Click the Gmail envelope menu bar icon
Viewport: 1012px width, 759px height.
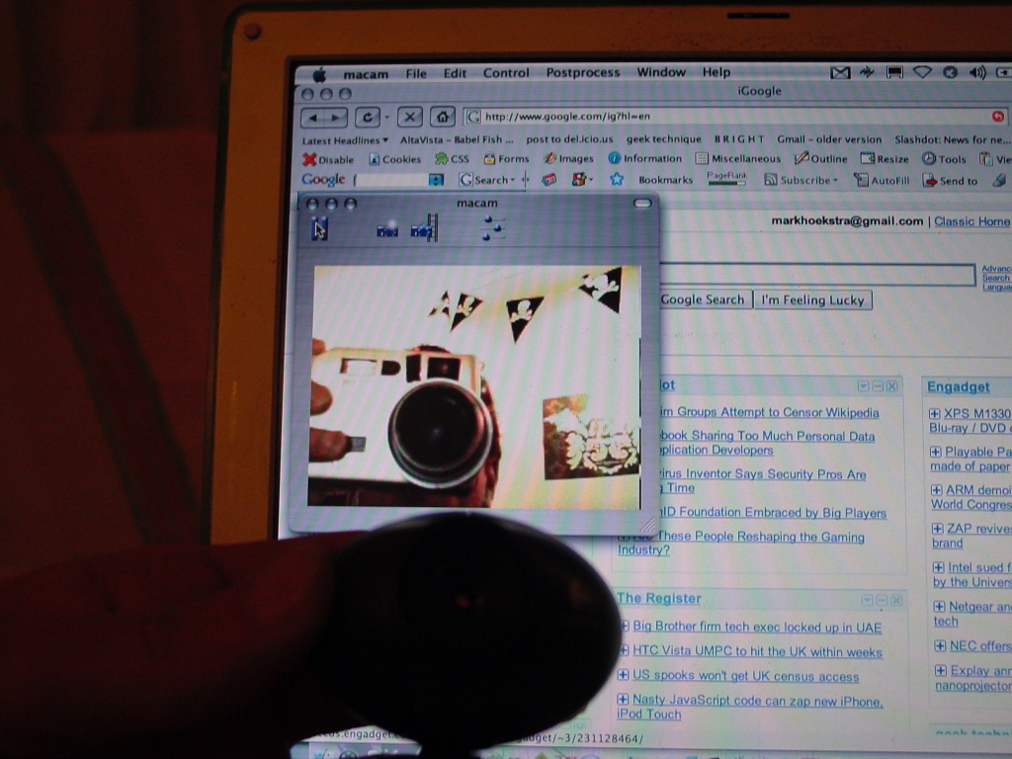click(840, 72)
